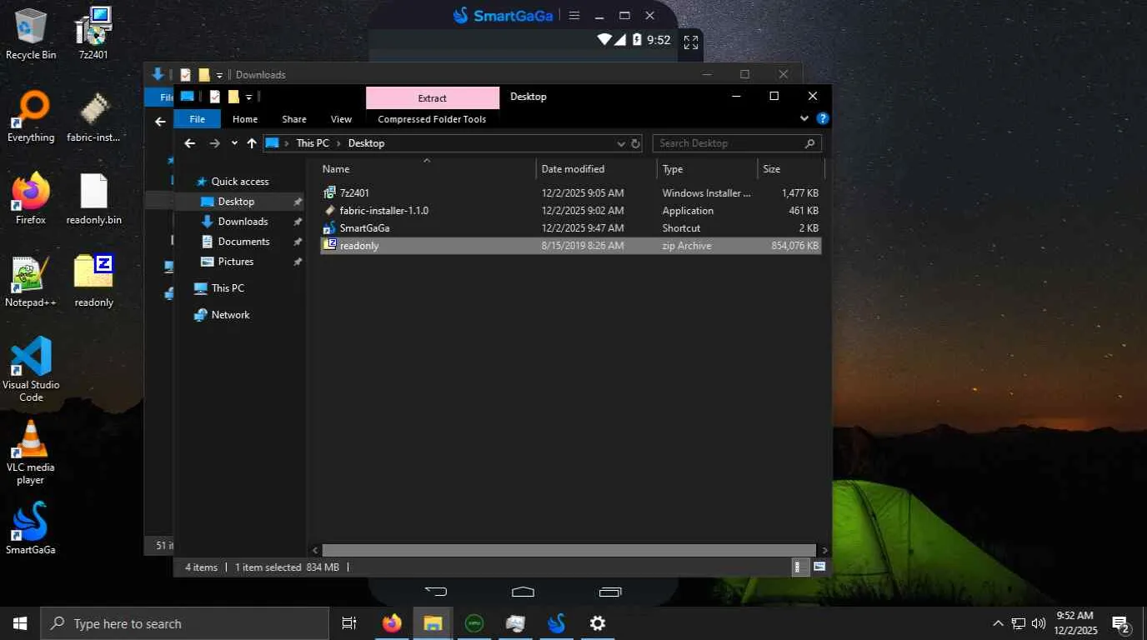This screenshot has height=640, width=1147.
Task: Click the pink Extract contextual tab
Action: click(433, 98)
